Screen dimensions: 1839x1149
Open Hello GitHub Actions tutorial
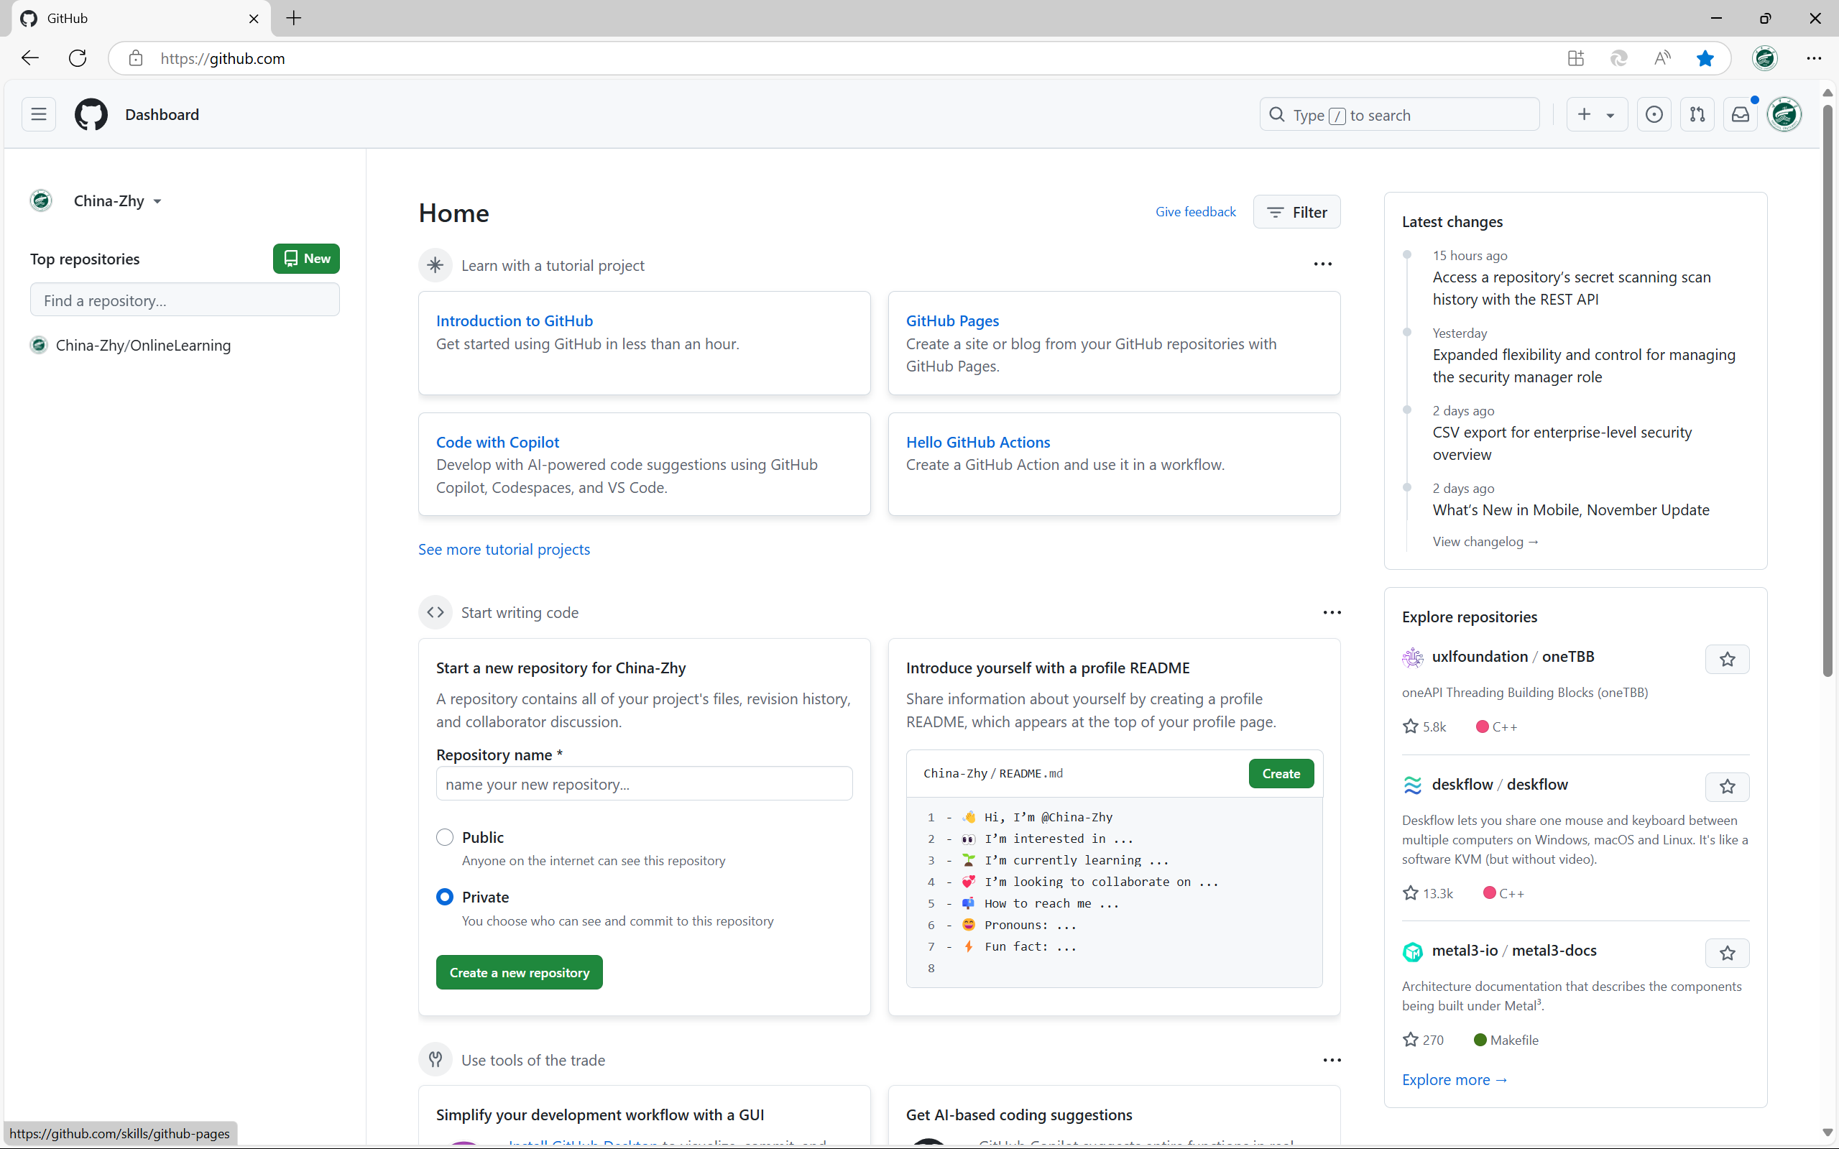(x=978, y=442)
